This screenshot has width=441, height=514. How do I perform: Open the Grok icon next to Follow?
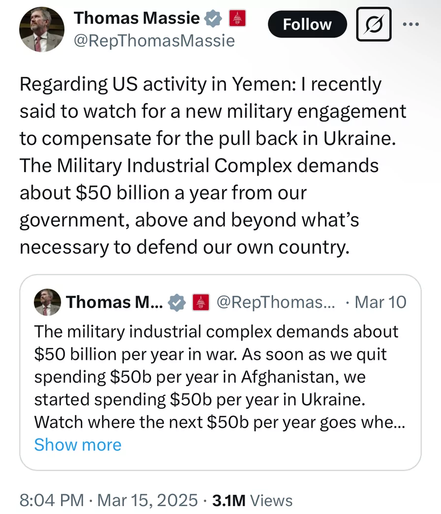[374, 24]
